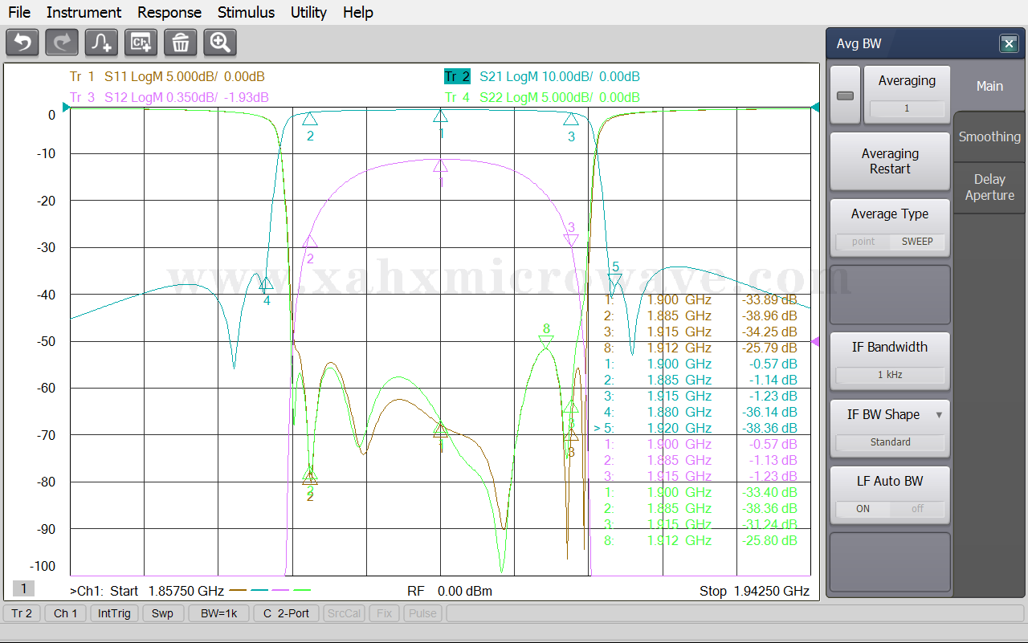Click the Delete trash can icon

click(180, 43)
